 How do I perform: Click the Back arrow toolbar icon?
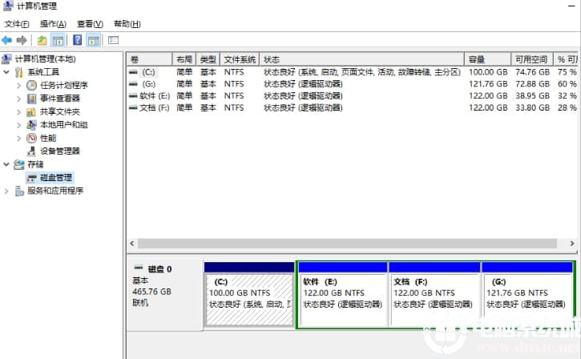pyautogui.click(x=6, y=40)
